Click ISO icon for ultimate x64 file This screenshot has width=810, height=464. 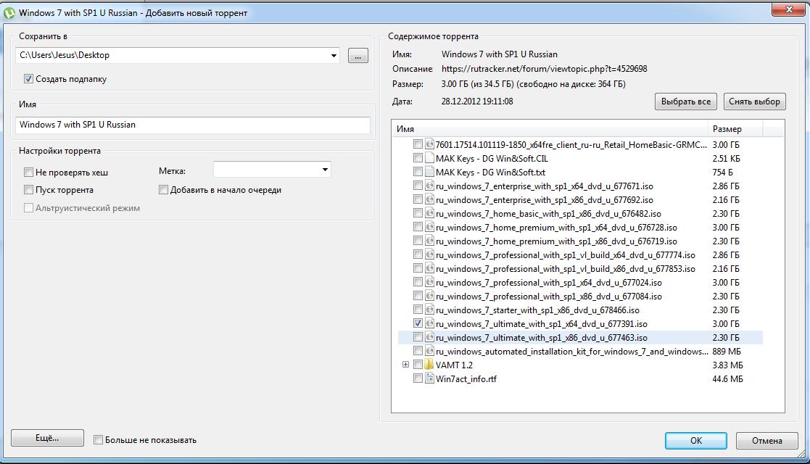coord(429,323)
